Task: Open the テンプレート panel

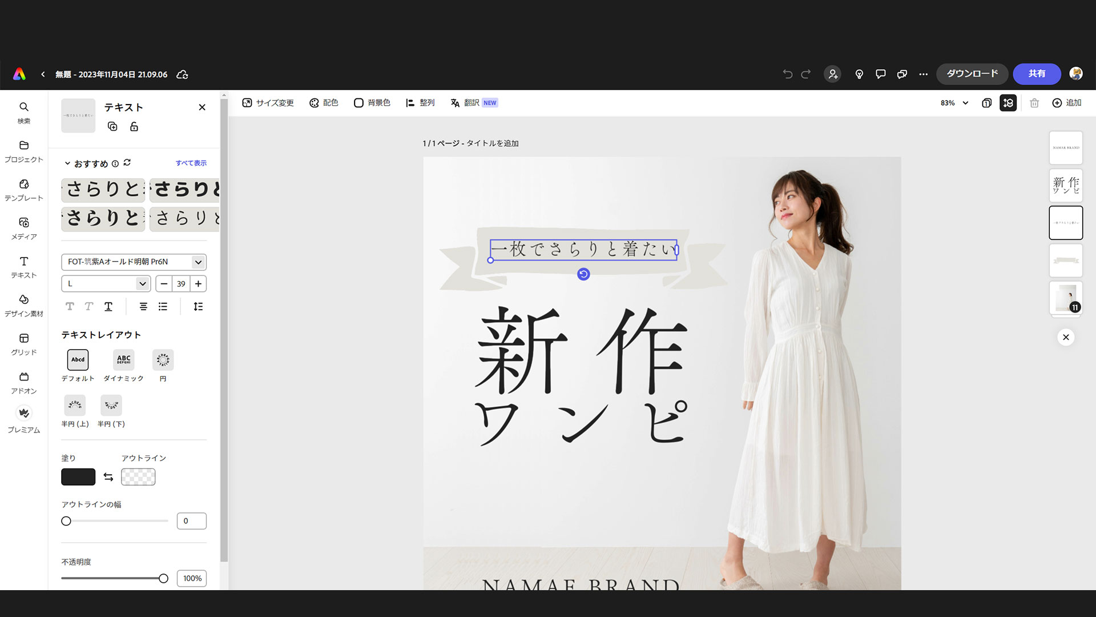Action: tap(23, 189)
